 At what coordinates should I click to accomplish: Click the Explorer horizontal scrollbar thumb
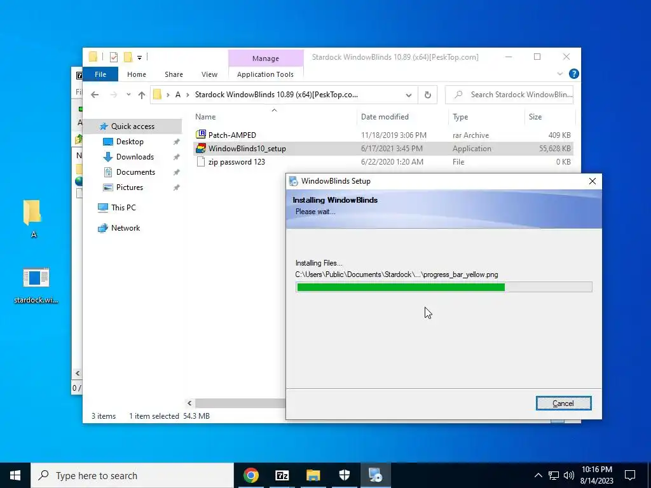click(x=240, y=403)
